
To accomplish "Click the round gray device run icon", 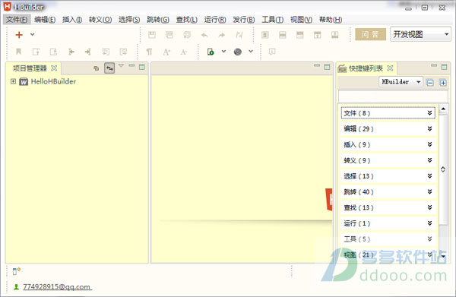I will pyautogui.click(x=238, y=52).
